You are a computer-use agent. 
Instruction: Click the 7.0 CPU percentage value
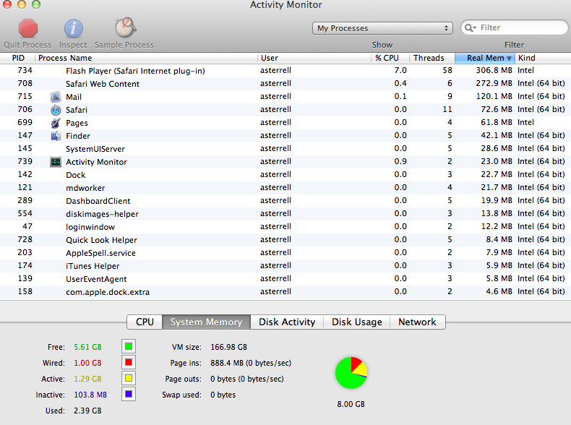[400, 70]
